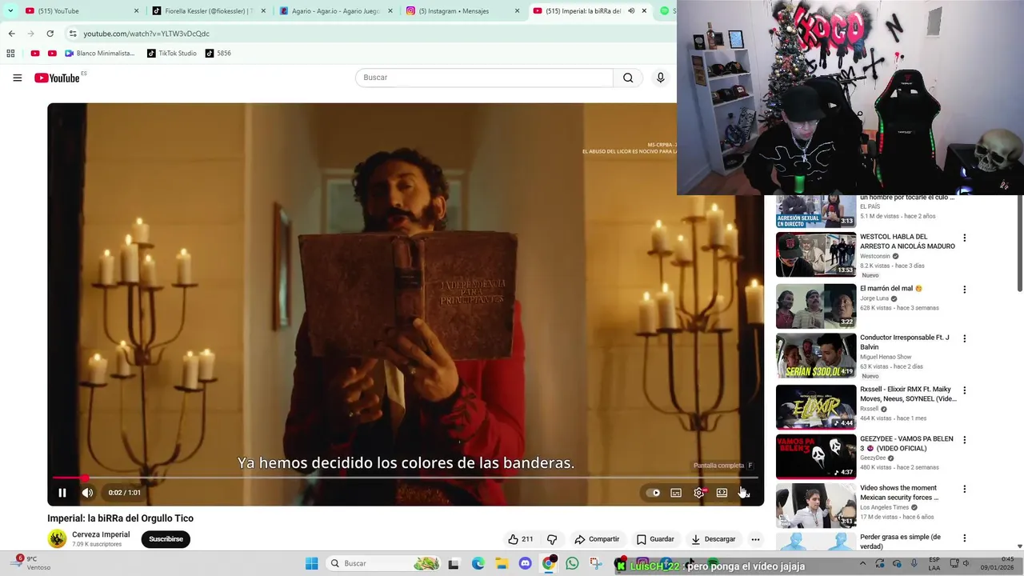Like the video with thumbs-up 211

[x=520, y=539]
